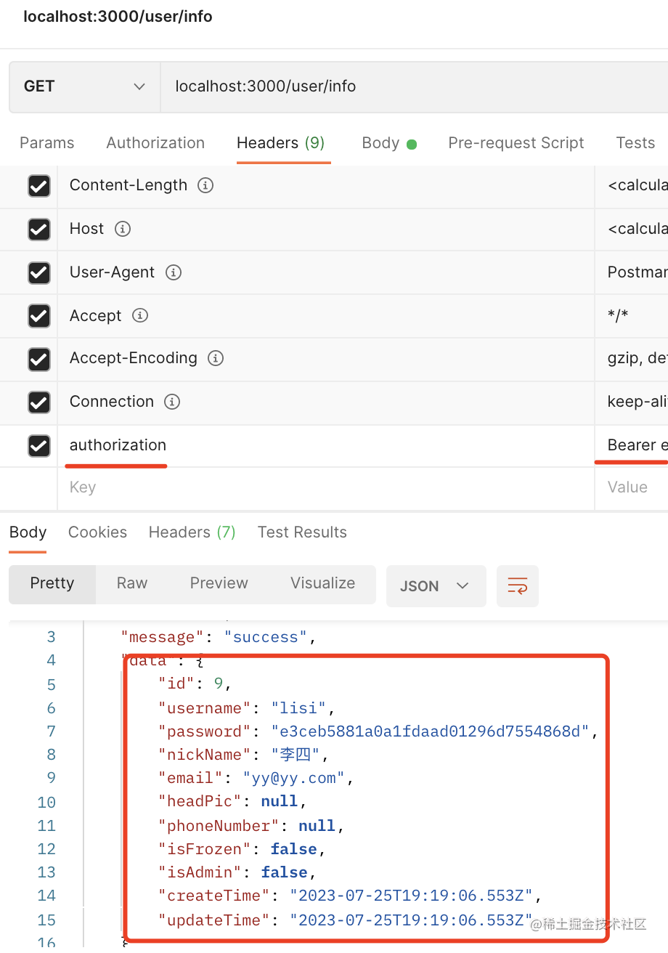Click info icon beside Accept header
Screen dimensions: 668x953
point(140,315)
